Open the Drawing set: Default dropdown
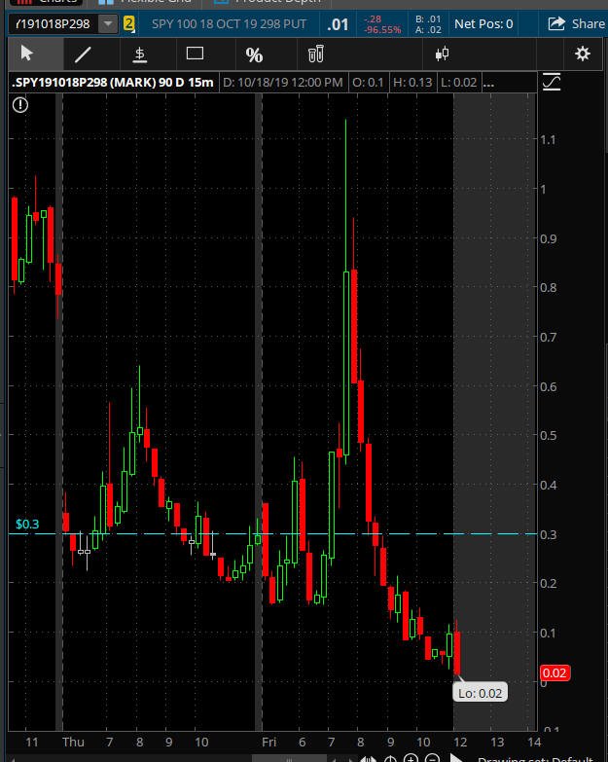The width and height of the screenshot is (608, 762). pos(536,759)
